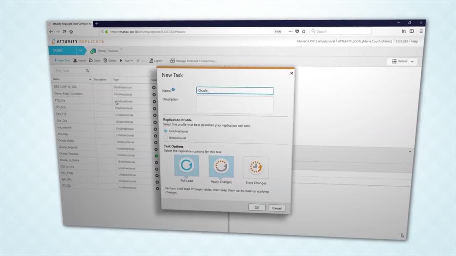Viewport: 456px width, 256px height.
Task: Close the Attunity Replicate Web Console tab
Action: (90, 24)
